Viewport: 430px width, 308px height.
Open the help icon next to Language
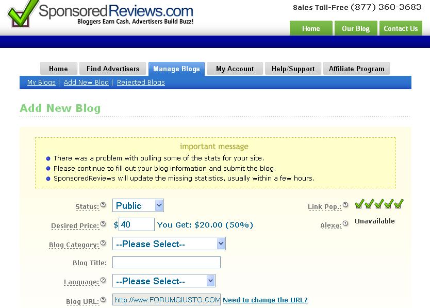click(x=103, y=280)
